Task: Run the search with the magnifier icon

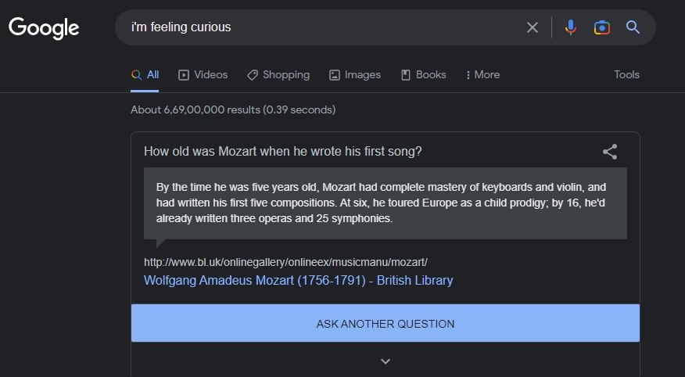Action: [x=633, y=27]
